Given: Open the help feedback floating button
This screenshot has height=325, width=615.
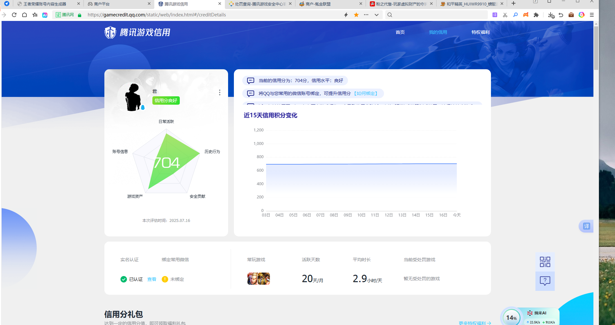Looking at the screenshot, I should click(x=545, y=281).
